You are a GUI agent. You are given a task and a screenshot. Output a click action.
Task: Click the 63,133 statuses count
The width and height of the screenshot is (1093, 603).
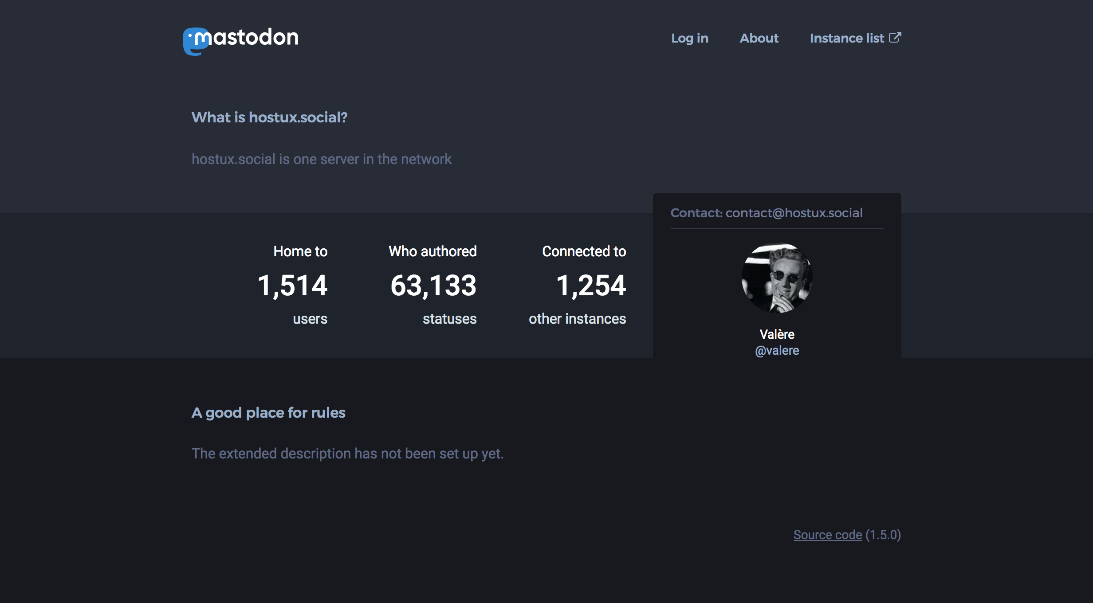[x=433, y=286]
